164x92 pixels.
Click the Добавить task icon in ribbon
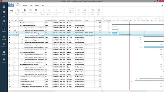coord(12,10)
